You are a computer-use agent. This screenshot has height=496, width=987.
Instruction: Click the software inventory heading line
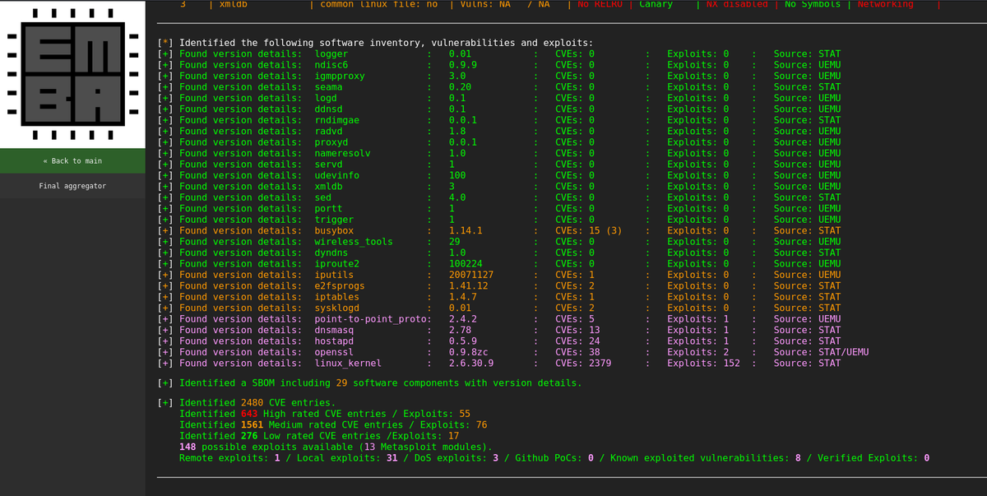[x=374, y=43]
